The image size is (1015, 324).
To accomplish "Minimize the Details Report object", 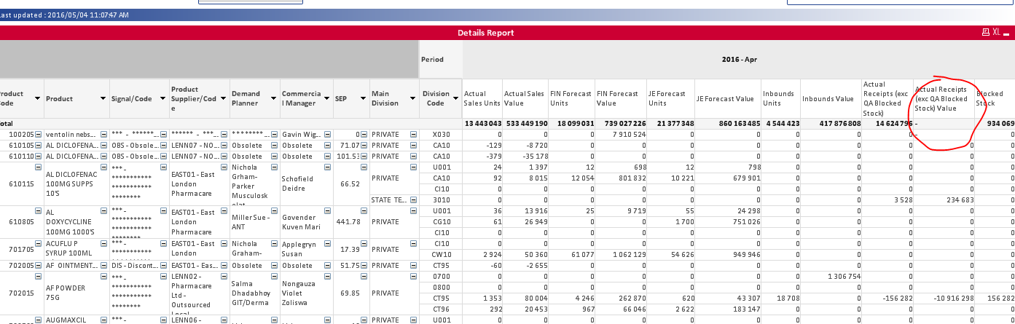I will click(1006, 33).
